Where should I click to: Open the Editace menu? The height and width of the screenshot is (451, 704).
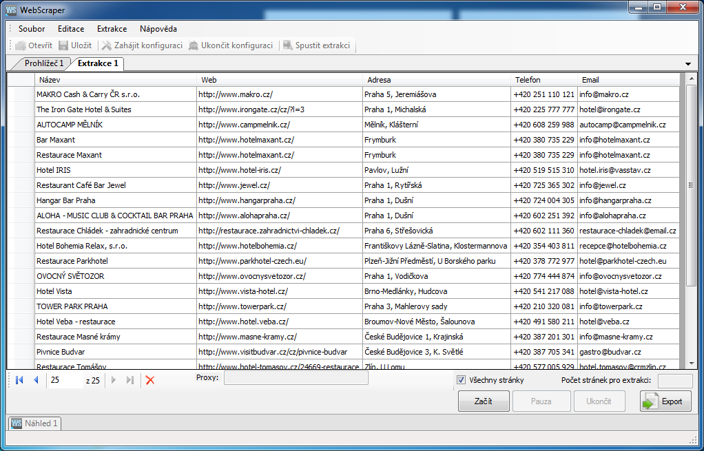(71, 29)
